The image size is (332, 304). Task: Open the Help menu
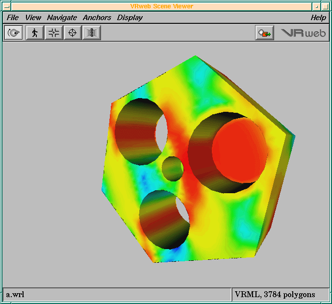(x=318, y=18)
